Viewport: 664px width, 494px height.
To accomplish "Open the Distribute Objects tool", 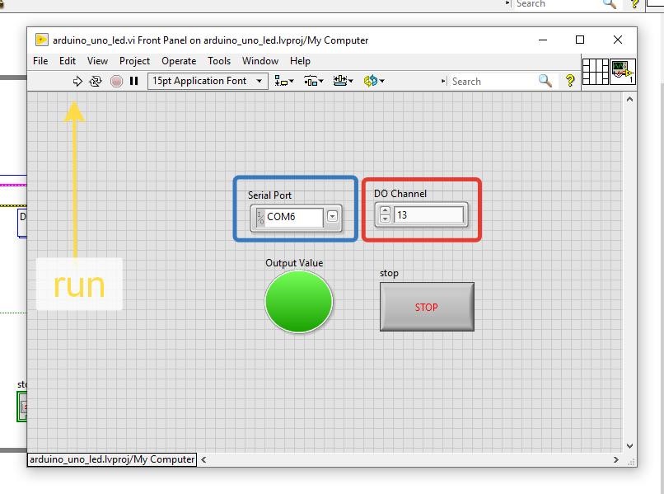I will coord(313,81).
